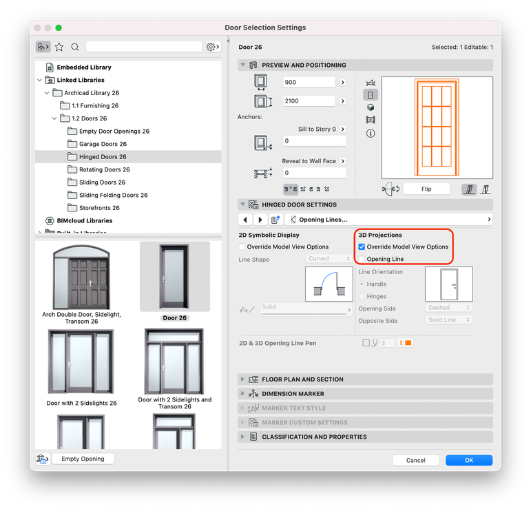Open the Opposite Side Solid Line dropdown
This screenshot has width=531, height=511.
pyautogui.click(x=449, y=320)
